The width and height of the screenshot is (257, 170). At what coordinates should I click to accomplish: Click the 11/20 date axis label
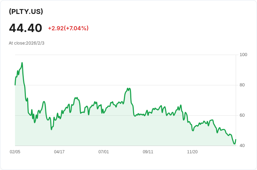pos(192,152)
